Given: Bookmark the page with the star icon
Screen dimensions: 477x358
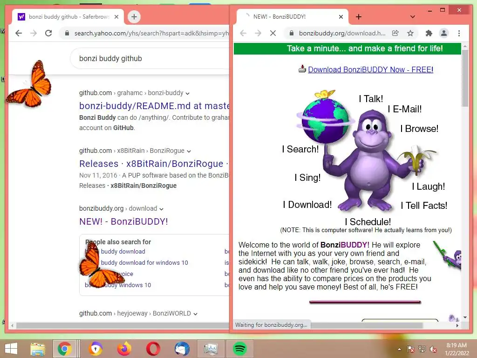Looking at the screenshot, I should pyautogui.click(x=410, y=33).
